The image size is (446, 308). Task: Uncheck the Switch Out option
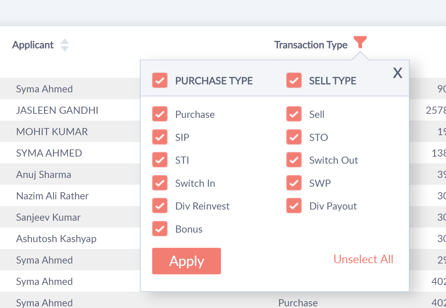tap(294, 160)
